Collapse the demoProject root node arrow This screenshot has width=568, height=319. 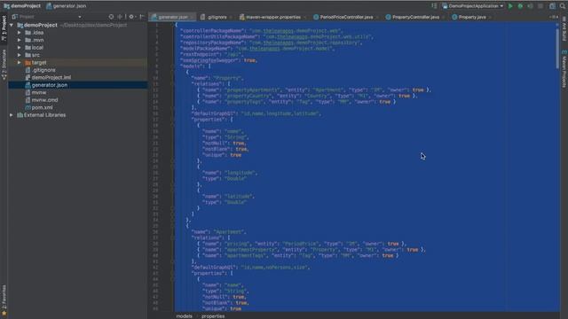12,25
